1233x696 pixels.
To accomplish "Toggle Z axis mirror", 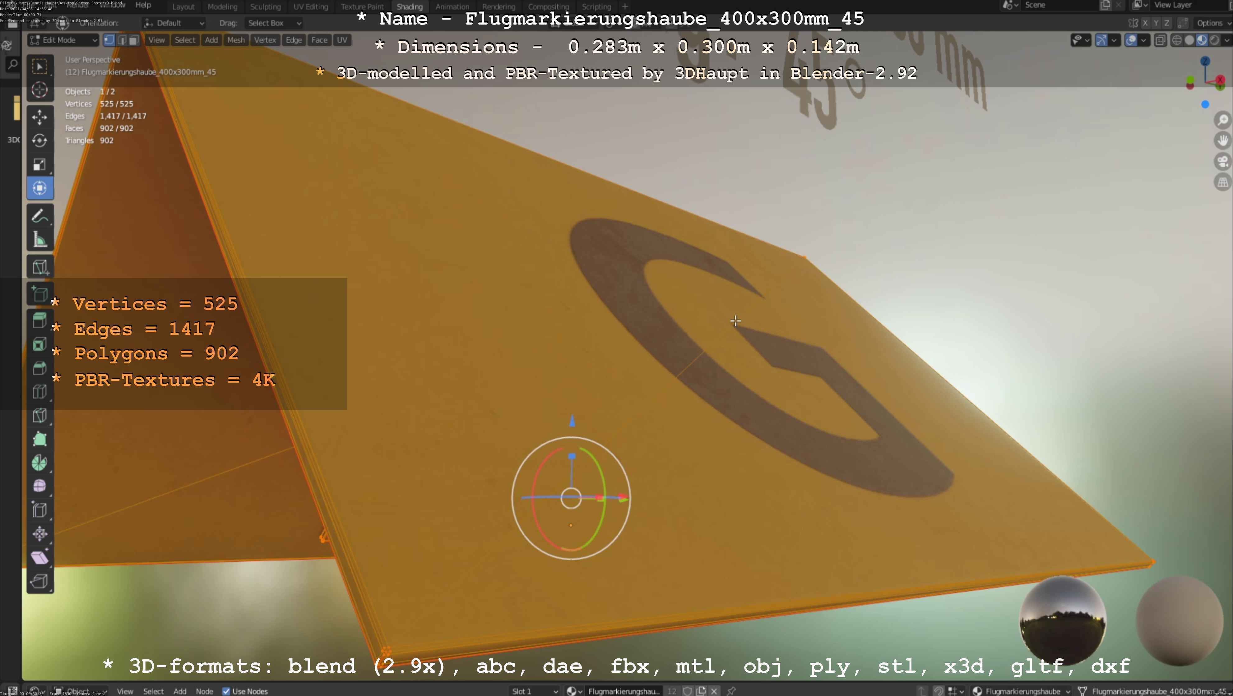I will click(x=1167, y=23).
